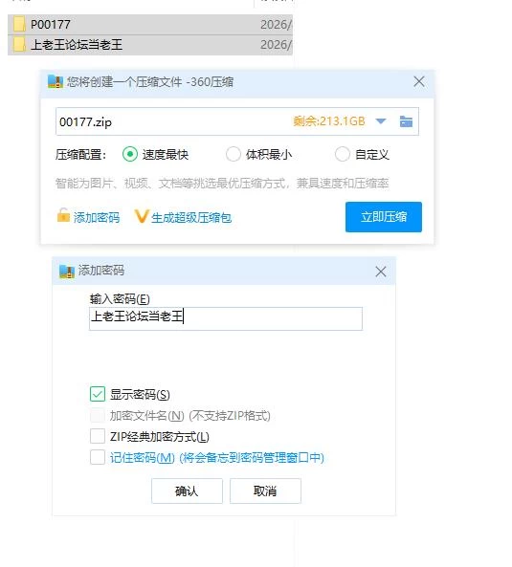Select the 上老王论坛当老王 folder row
512x567 pixels.
[150, 45]
